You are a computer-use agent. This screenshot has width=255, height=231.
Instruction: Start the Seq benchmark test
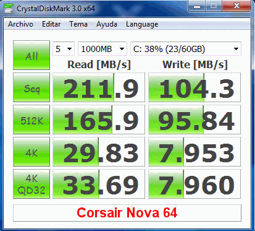(31, 87)
